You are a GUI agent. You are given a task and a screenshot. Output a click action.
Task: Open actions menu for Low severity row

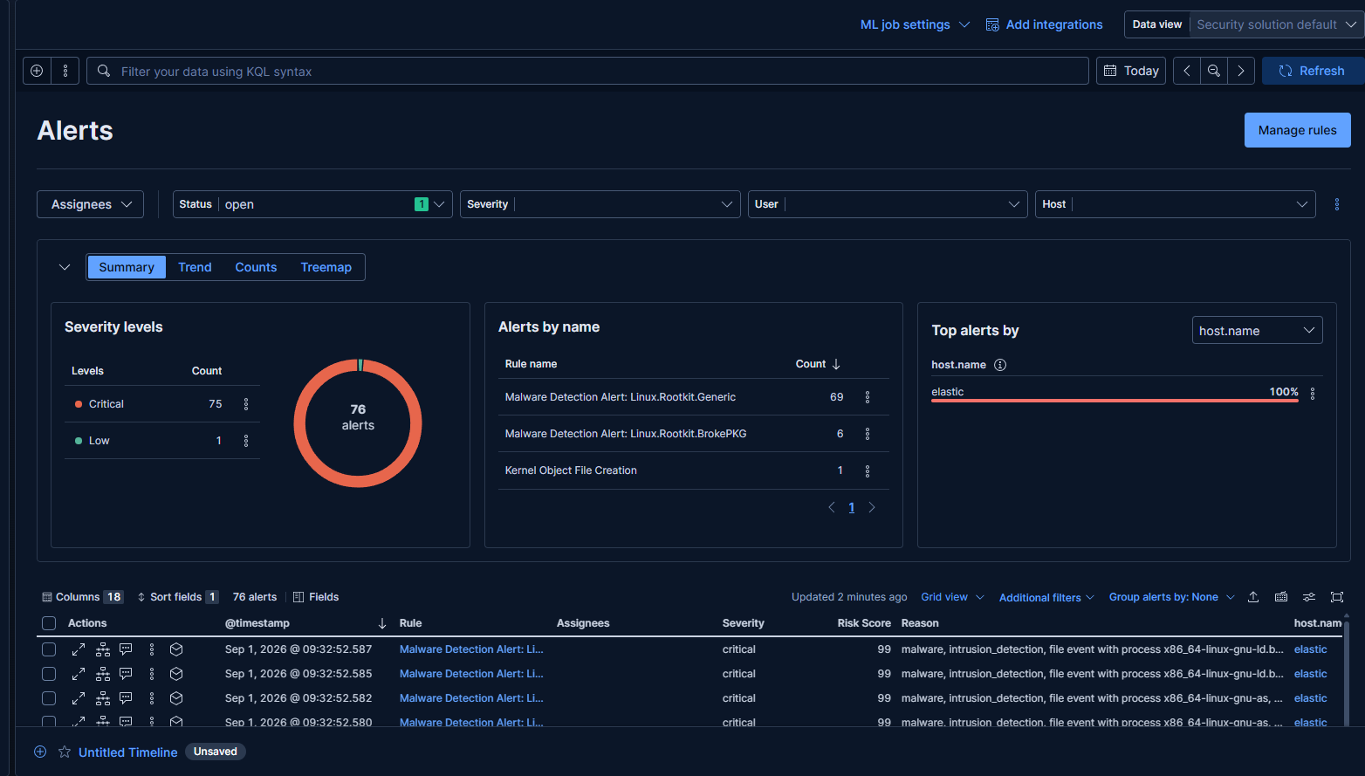pos(246,441)
